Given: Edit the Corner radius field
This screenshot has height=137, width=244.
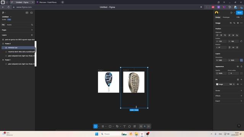Looking at the screenshot, I should 233,73.
